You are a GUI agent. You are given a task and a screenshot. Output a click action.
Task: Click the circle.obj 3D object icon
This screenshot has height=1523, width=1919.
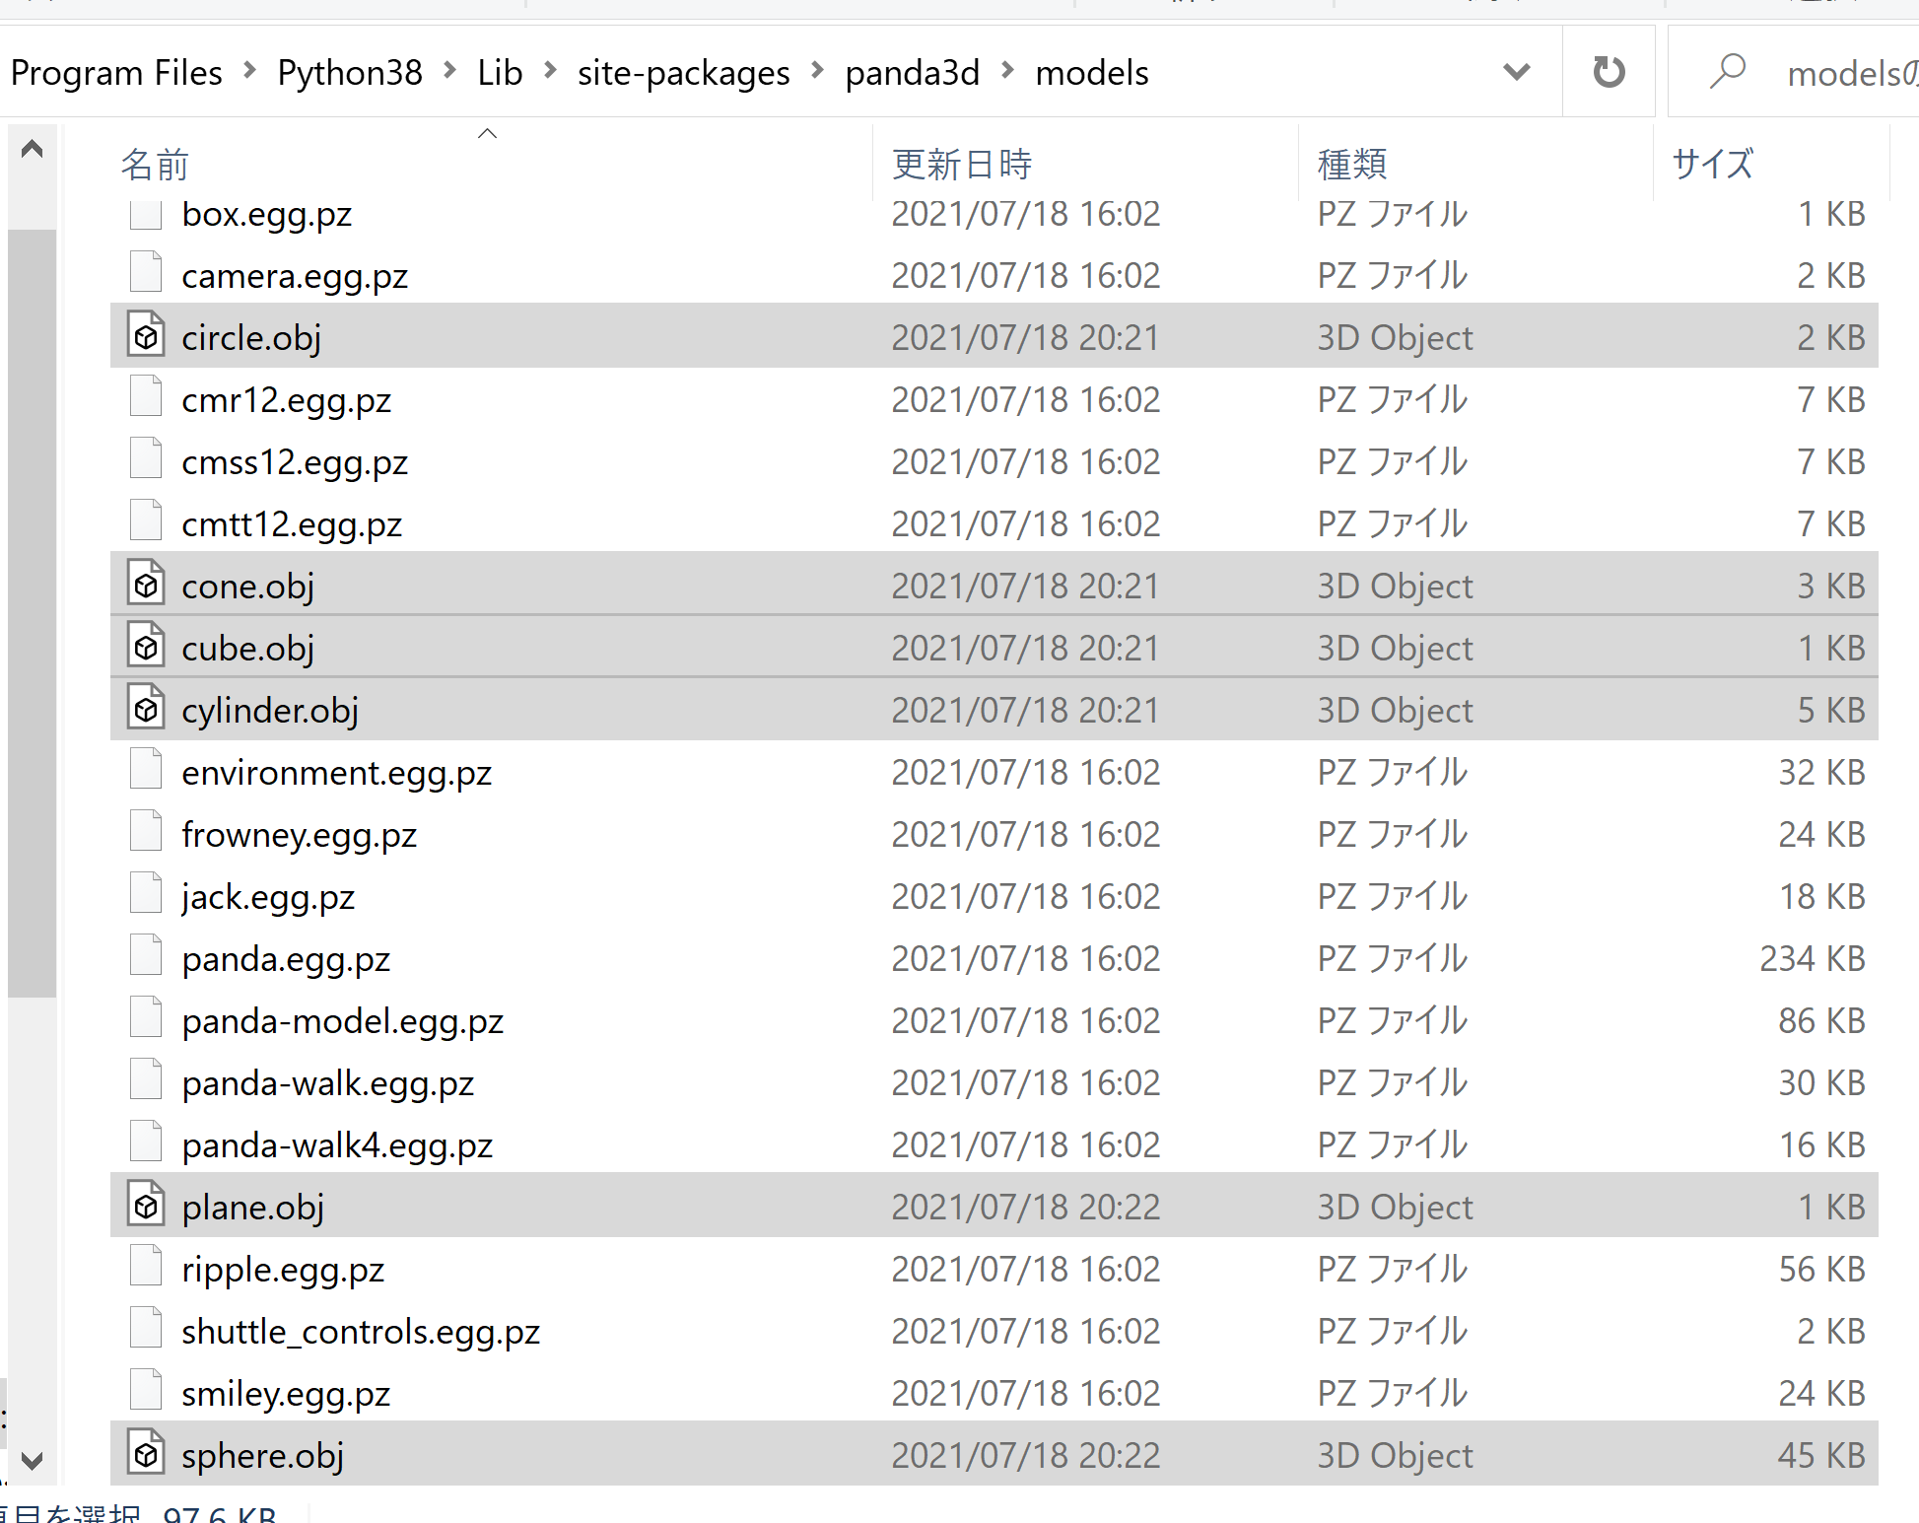point(146,336)
